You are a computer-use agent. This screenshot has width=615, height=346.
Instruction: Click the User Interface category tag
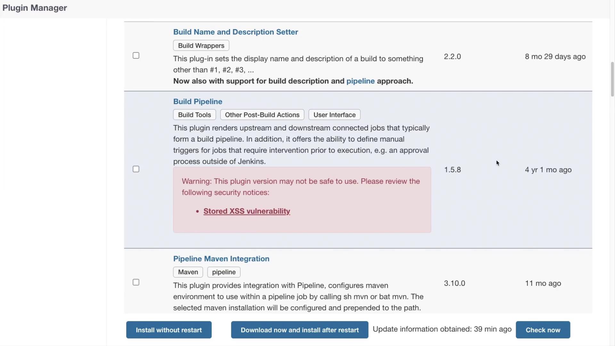pyautogui.click(x=334, y=115)
